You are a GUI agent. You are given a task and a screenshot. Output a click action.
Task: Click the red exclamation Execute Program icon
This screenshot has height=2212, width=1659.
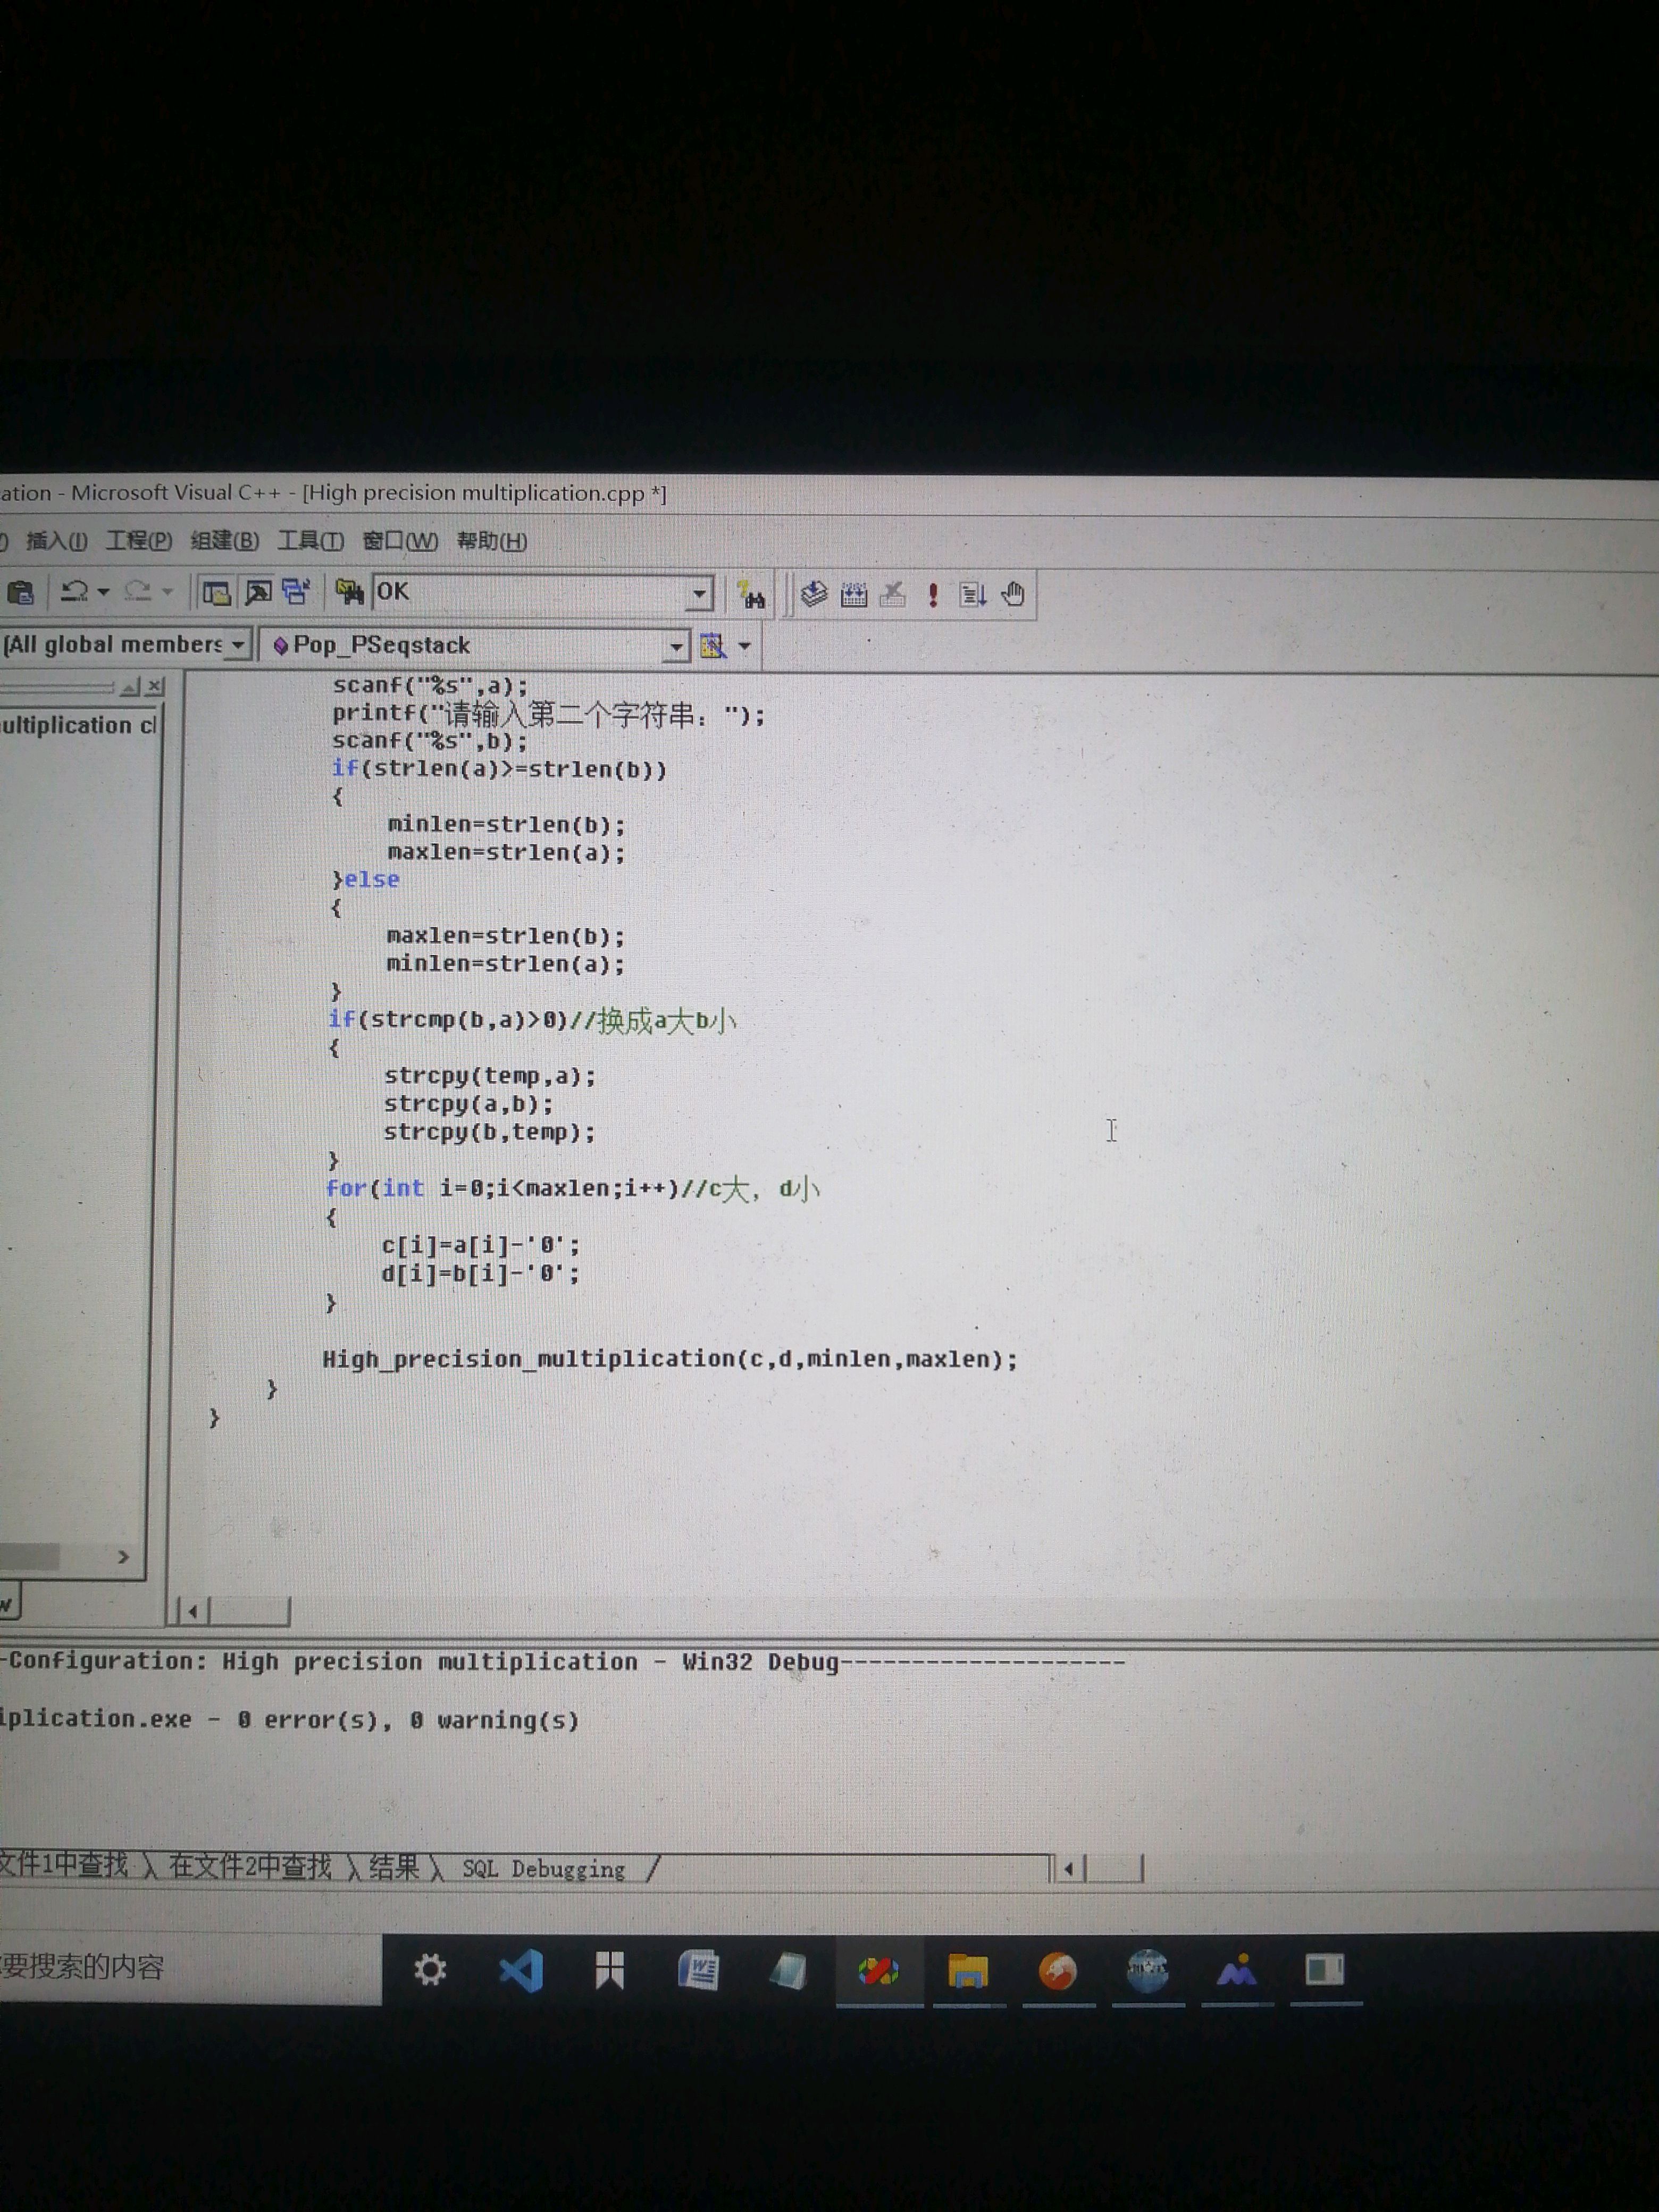click(x=932, y=596)
